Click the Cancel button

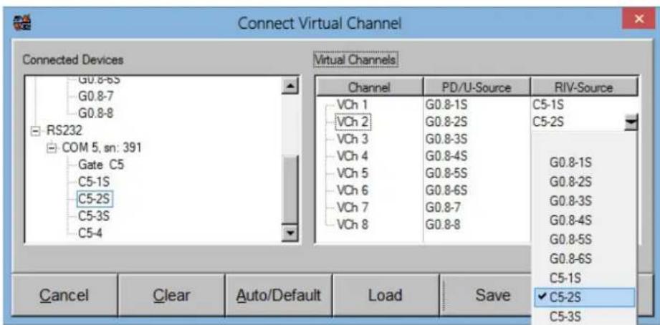tap(64, 295)
